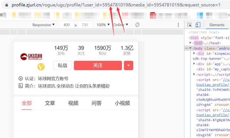Expand the div id app node
The image size is (230, 138).
coord(194,64)
